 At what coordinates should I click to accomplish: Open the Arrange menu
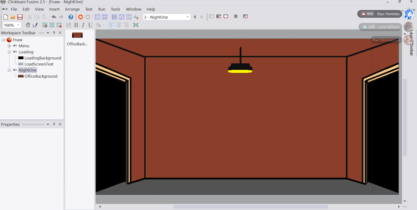pos(72,9)
